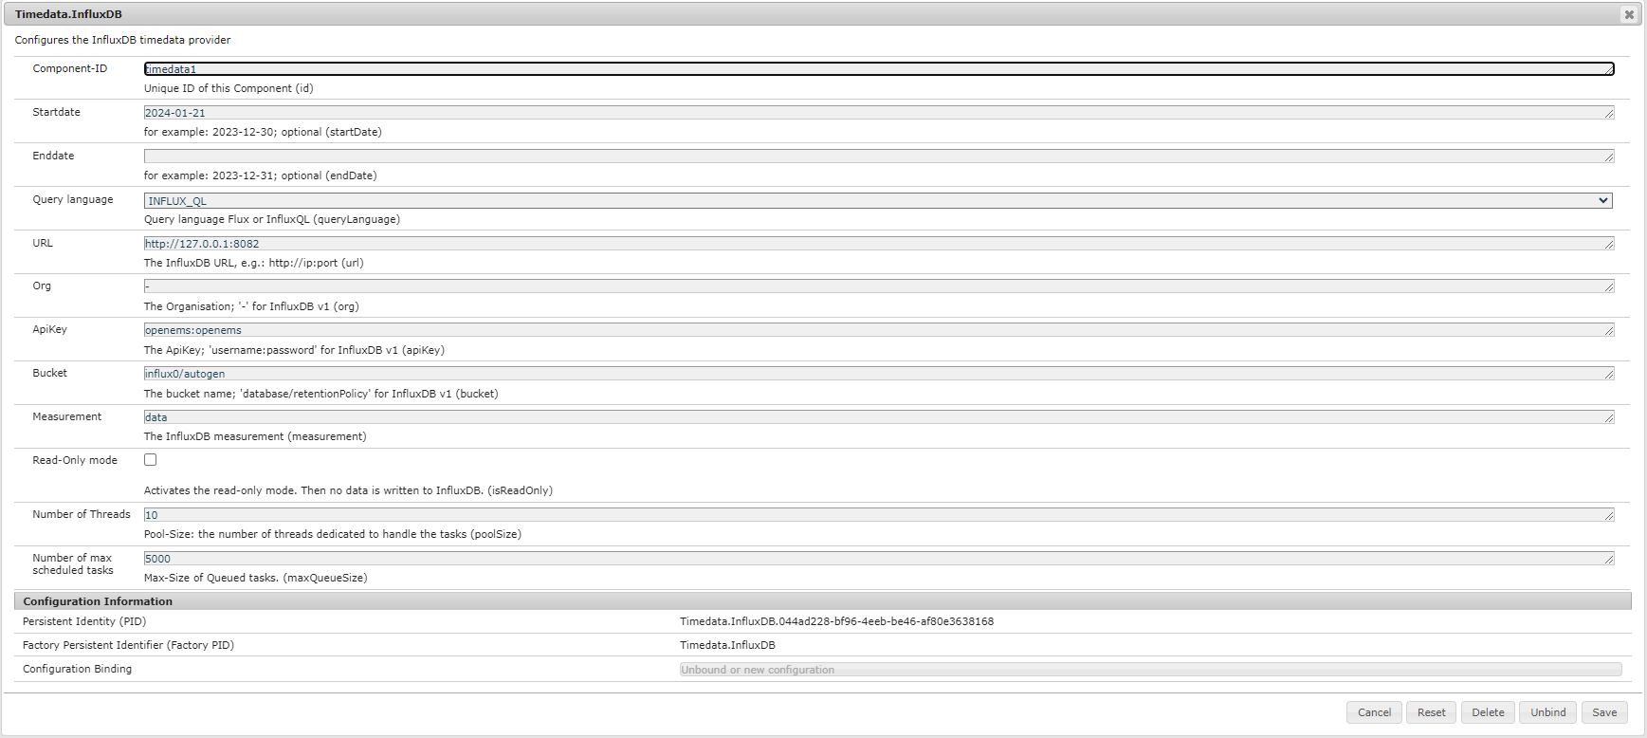Save the configuration
The height and width of the screenshot is (738, 1647).
(1604, 712)
